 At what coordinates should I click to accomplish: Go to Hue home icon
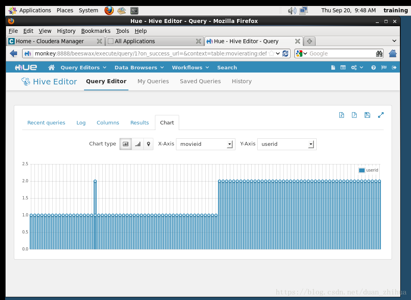click(x=52, y=68)
